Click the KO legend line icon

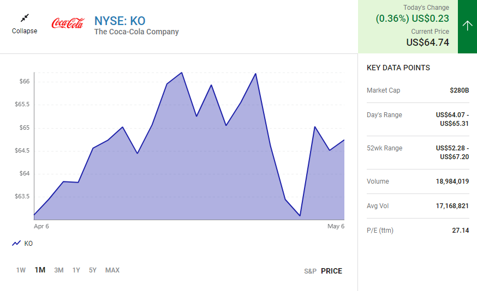(16, 244)
